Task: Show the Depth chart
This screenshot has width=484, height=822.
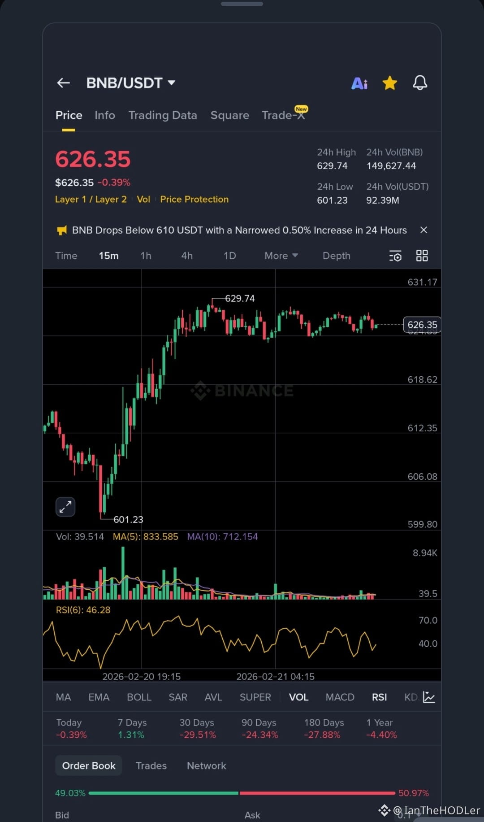Action: point(337,256)
